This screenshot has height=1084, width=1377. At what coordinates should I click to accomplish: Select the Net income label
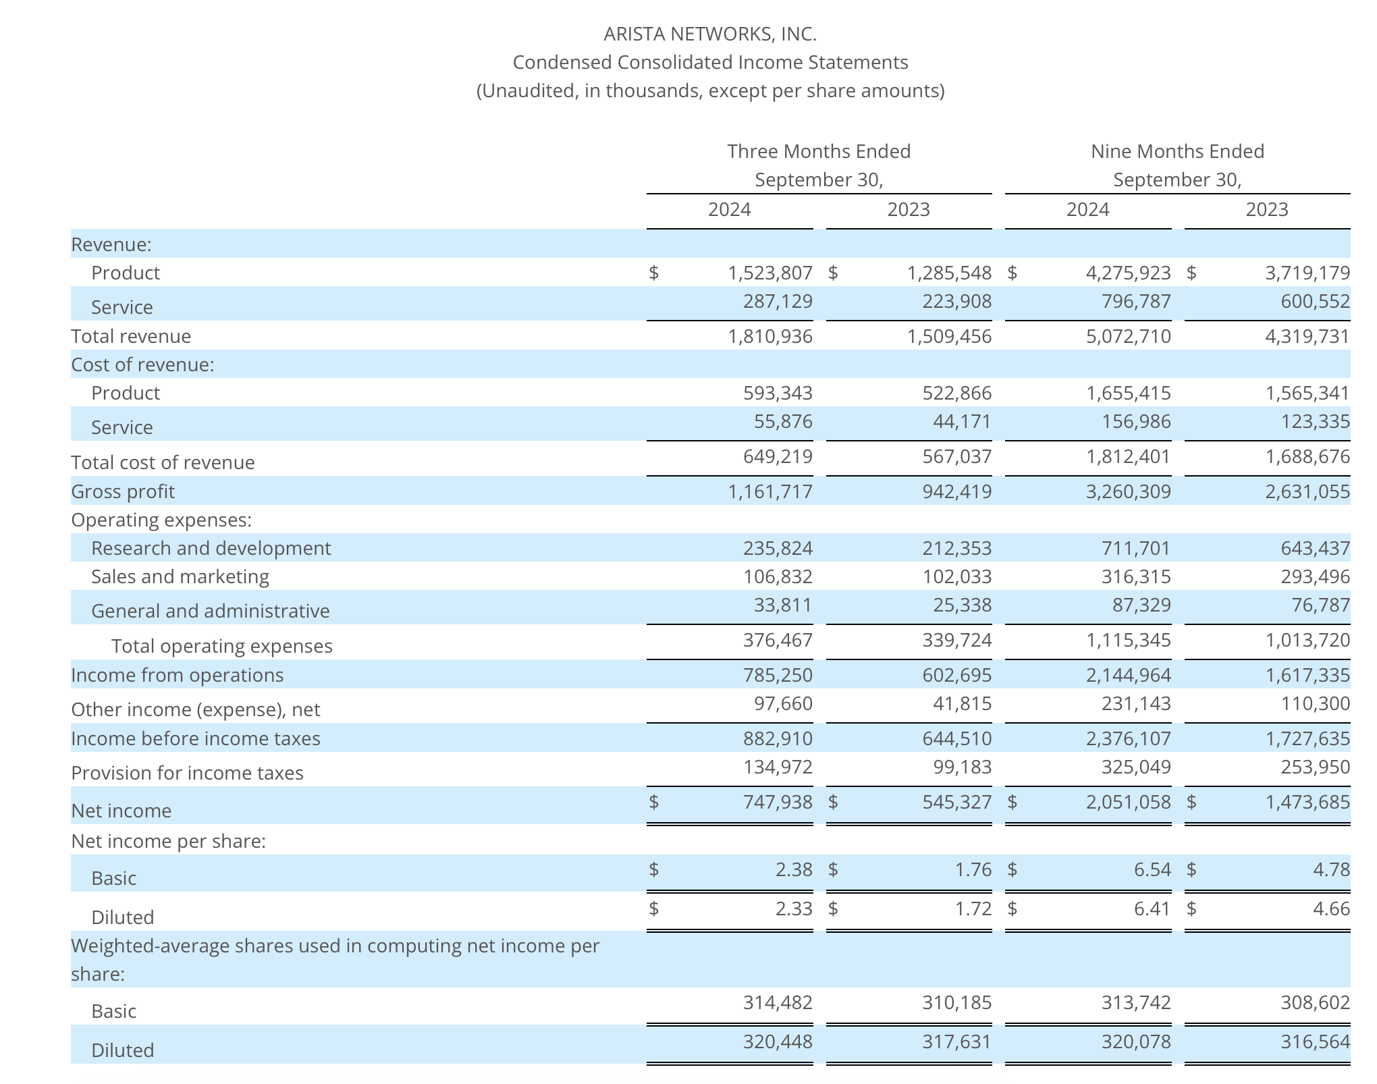point(119,810)
